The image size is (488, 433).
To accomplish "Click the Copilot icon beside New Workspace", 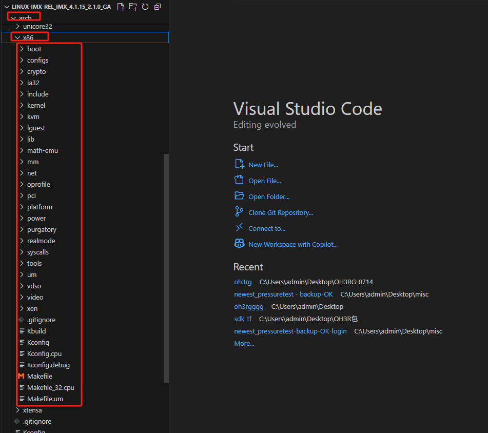I will click(x=239, y=243).
